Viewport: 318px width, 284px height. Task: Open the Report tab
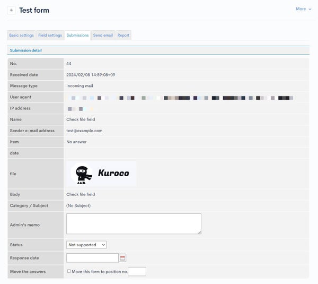pos(123,36)
